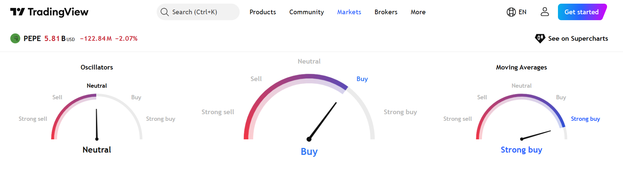Viewport: 623px width, 186px height.
Task: Click the Moving Averages gauge needle
Action: pyautogui.click(x=535, y=135)
